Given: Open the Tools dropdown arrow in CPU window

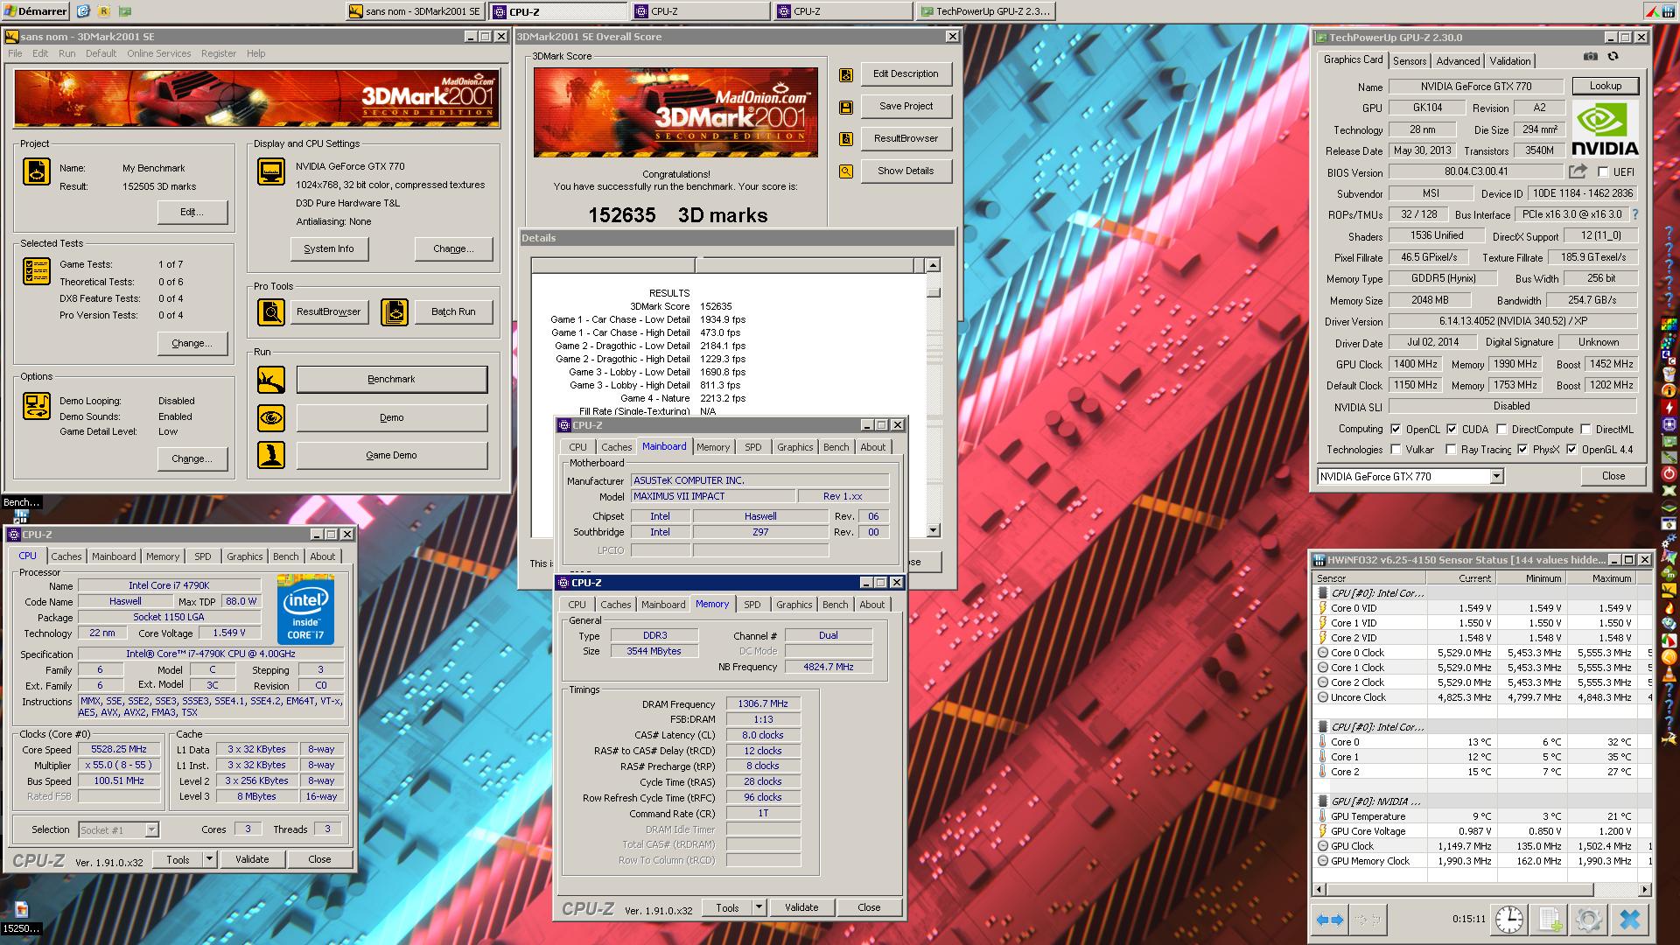Looking at the screenshot, I should click(209, 859).
